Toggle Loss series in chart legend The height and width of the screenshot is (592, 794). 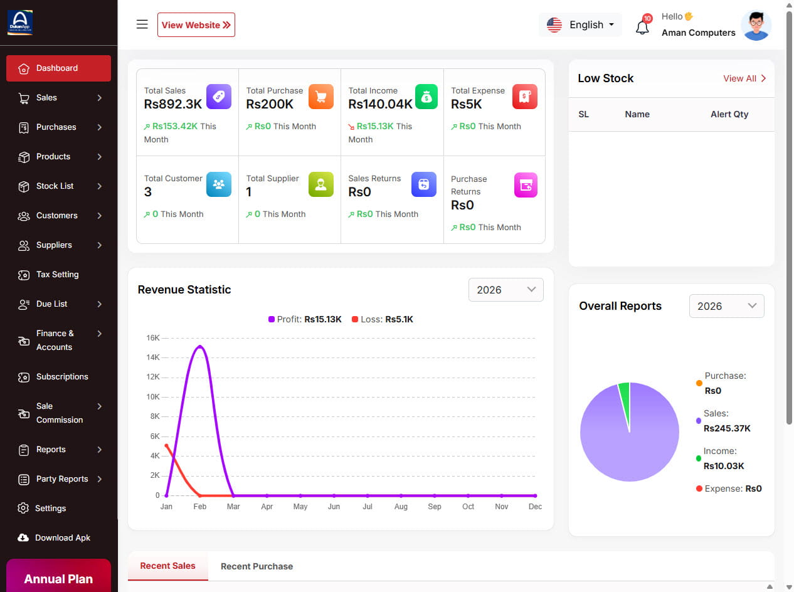point(382,319)
